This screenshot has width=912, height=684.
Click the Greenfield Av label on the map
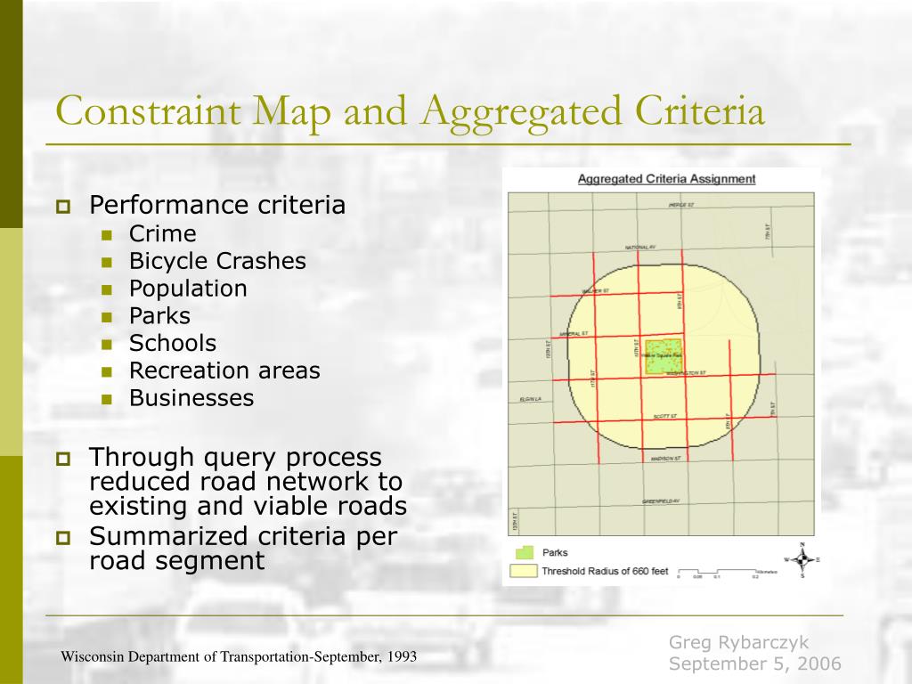click(661, 501)
